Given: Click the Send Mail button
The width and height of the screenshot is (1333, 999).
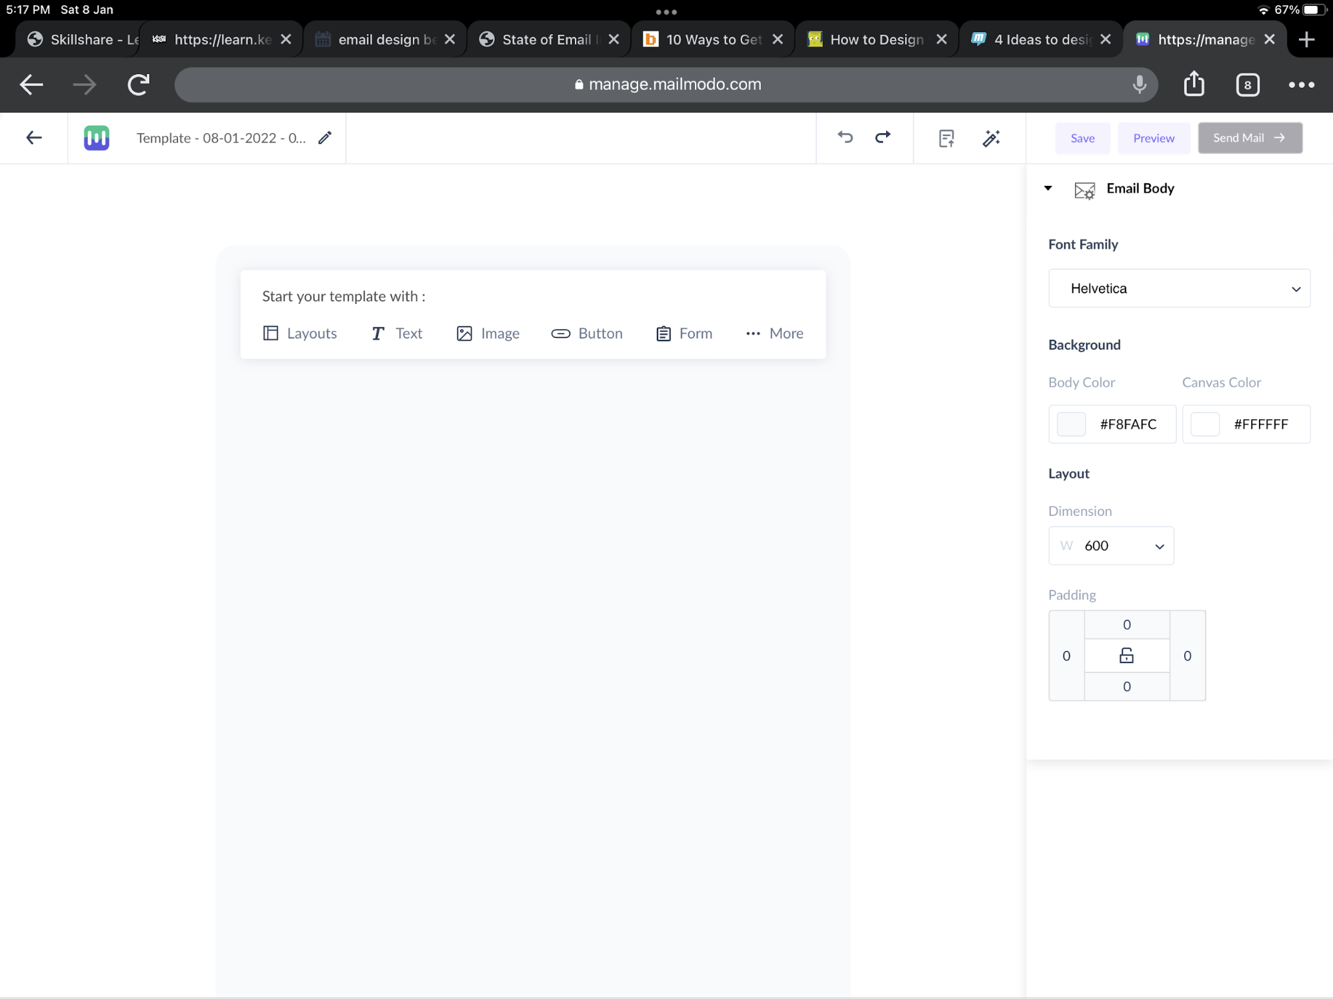Looking at the screenshot, I should click(1250, 138).
